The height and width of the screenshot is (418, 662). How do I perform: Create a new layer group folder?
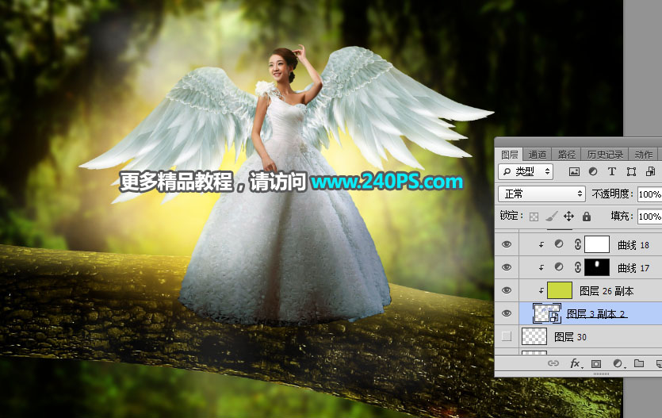639,363
